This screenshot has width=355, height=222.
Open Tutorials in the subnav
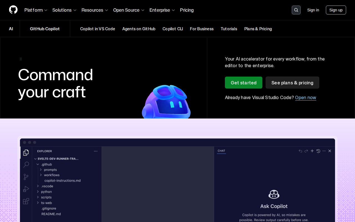tap(229, 29)
